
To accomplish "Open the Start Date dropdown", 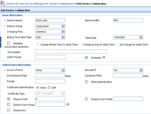I will [x=128, y=37].
